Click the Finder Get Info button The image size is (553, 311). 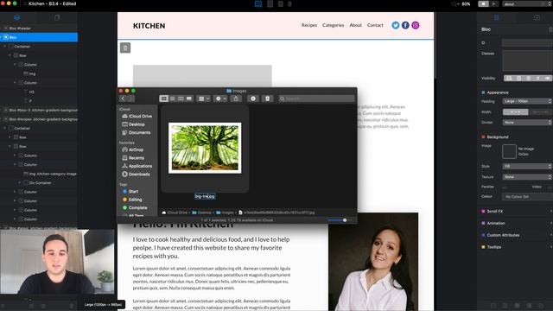253,98
